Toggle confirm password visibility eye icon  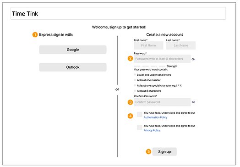coord(193,102)
